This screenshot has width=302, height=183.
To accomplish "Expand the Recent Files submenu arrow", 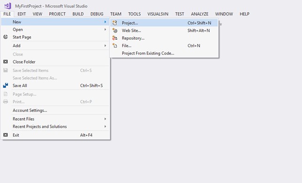I will click(105, 119).
